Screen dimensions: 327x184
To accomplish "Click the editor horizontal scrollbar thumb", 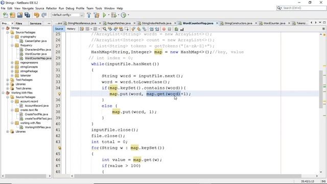I will point(188,176).
